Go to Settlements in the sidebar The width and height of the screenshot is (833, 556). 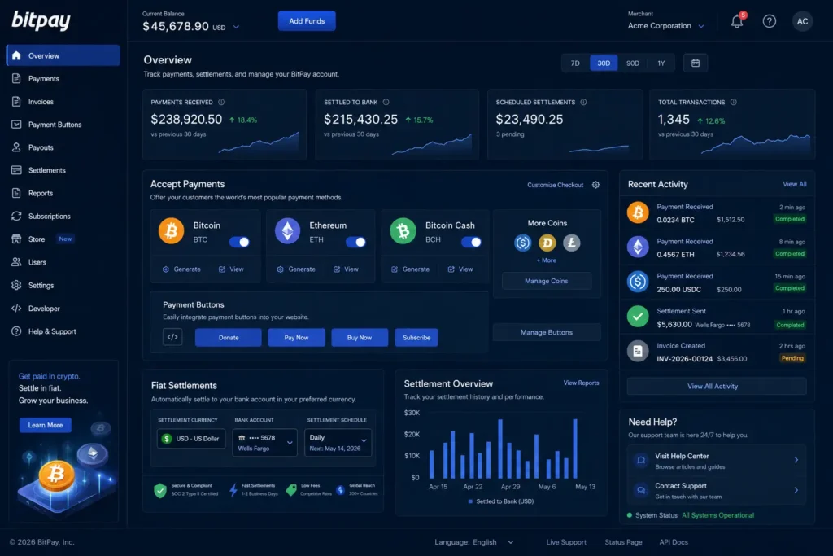pos(63,170)
